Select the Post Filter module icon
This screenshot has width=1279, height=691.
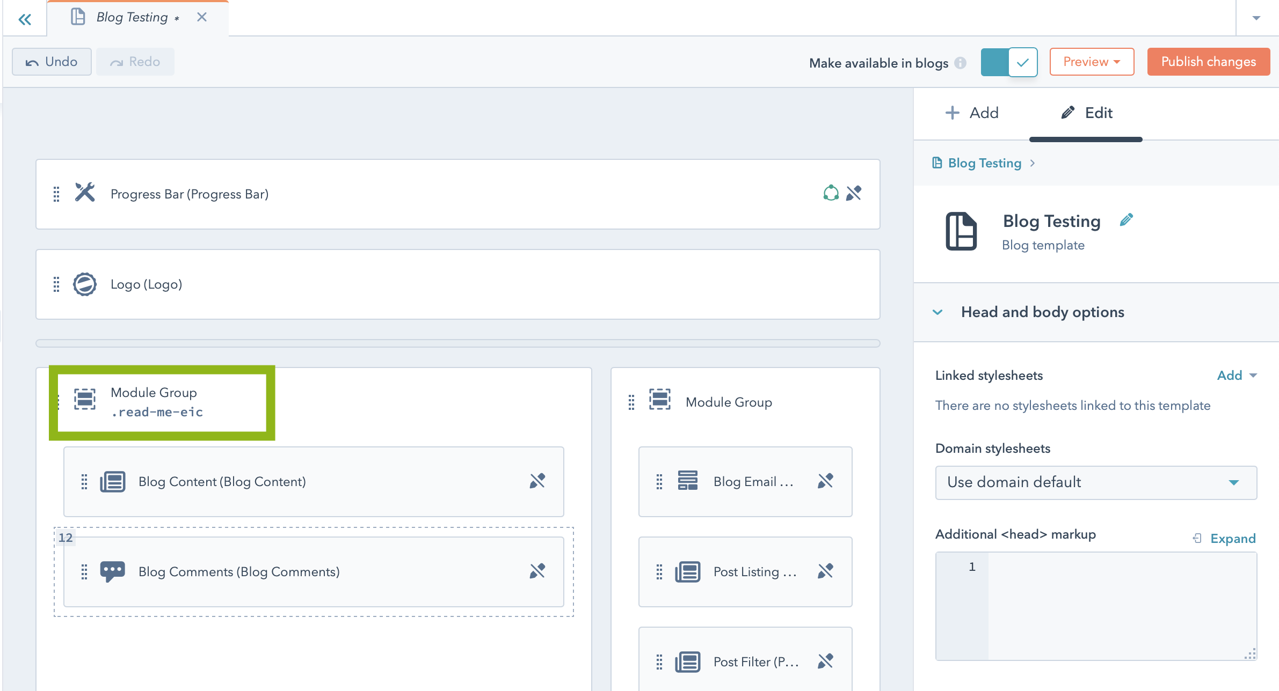[x=688, y=662]
